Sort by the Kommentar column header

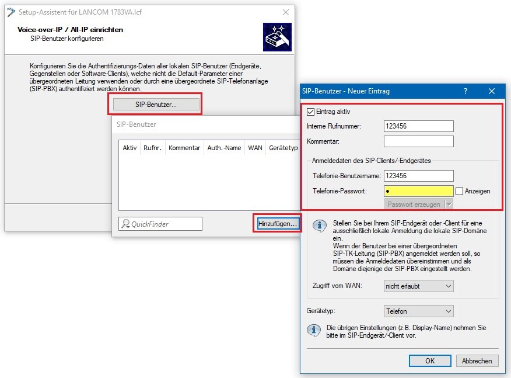[184, 148]
